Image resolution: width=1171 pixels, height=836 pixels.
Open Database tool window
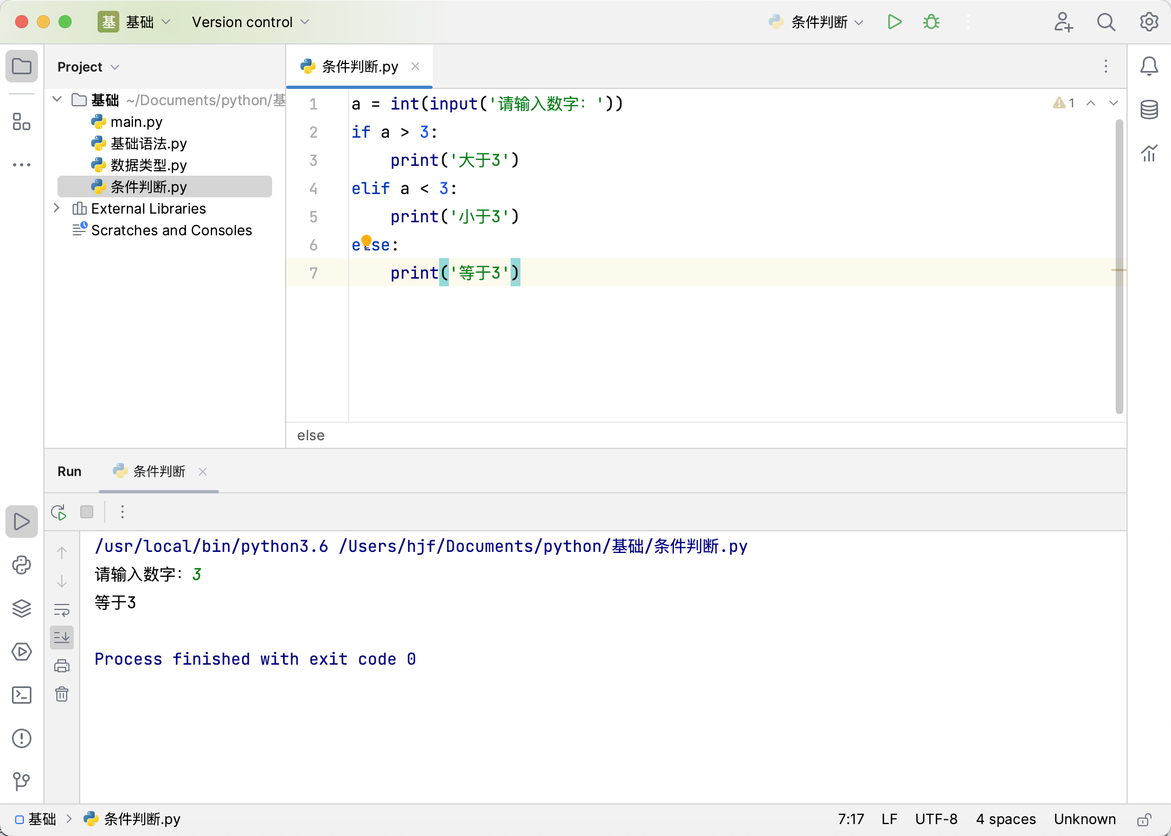1149,110
